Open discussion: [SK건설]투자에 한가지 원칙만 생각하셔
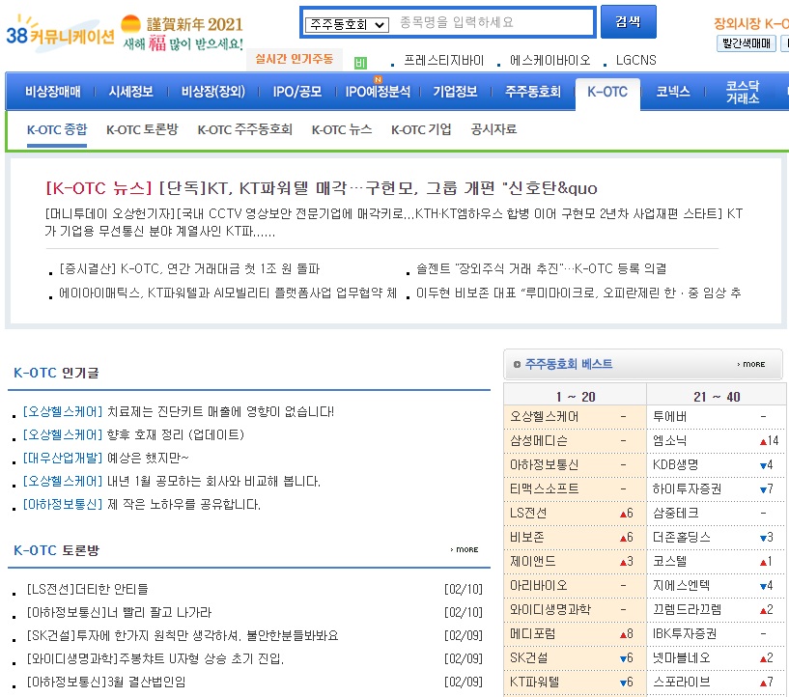The width and height of the screenshot is (789, 697). click(183, 635)
